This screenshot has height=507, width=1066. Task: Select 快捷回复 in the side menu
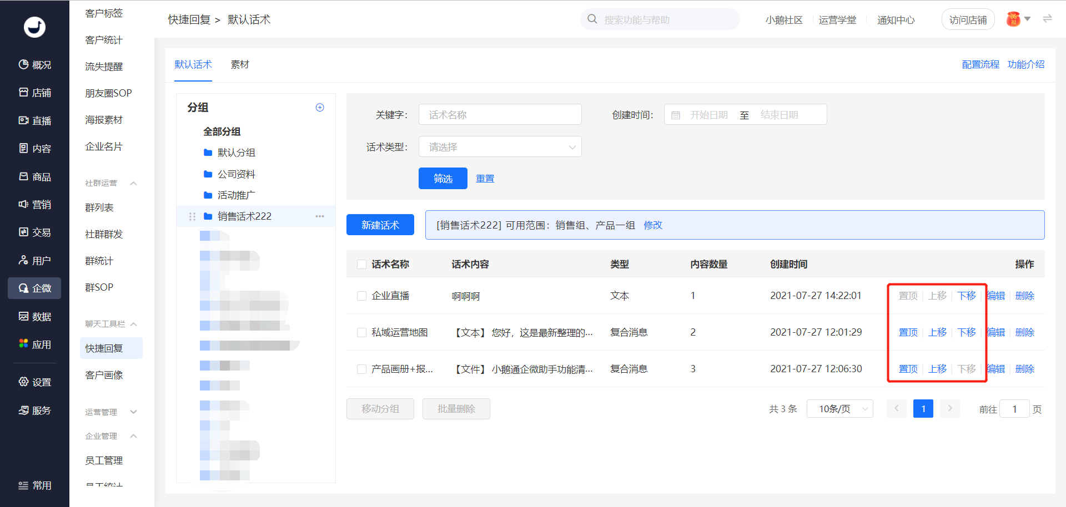[104, 348]
